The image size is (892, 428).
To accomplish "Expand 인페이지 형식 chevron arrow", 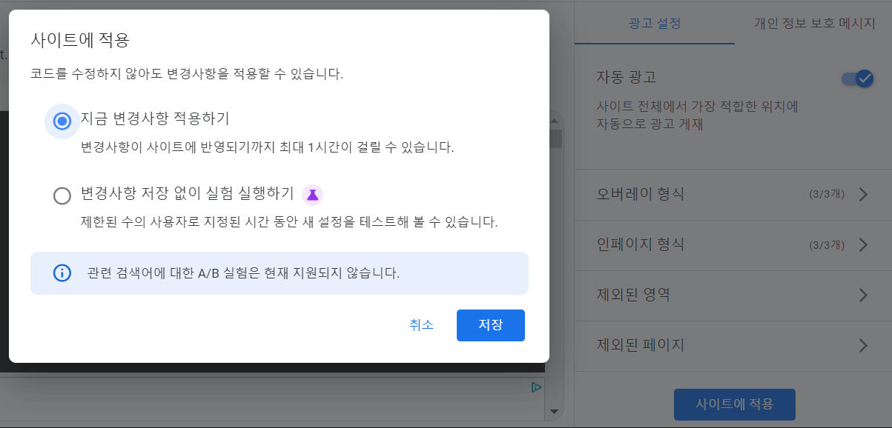I will tap(862, 245).
